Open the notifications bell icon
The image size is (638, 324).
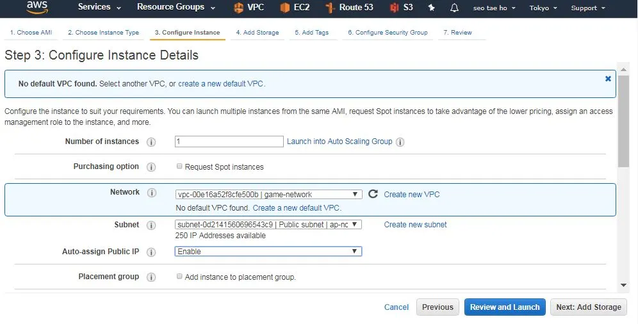pyautogui.click(x=454, y=8)
